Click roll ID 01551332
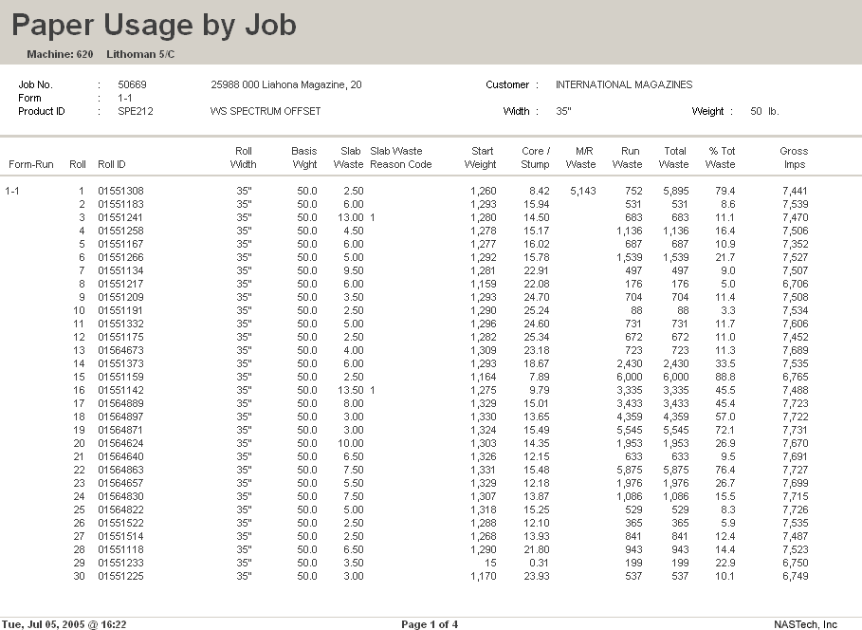Viewport: 862px width, 630px height. pyautogui.click(x=121, y=324)
